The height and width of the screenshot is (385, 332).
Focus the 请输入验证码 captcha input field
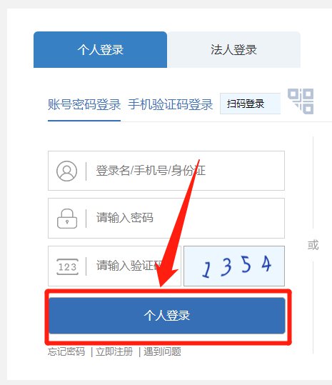click(x=114, y=266)
